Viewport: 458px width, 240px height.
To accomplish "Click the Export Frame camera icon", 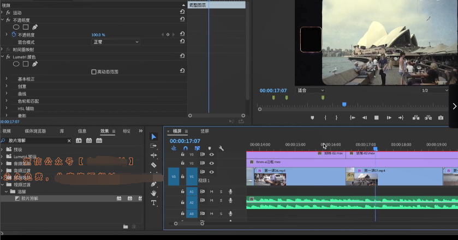I will 441,118.
